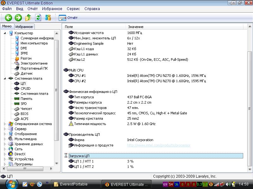Expand the Мультимедиа tree node
253x189 pixels.
(5, 139)
